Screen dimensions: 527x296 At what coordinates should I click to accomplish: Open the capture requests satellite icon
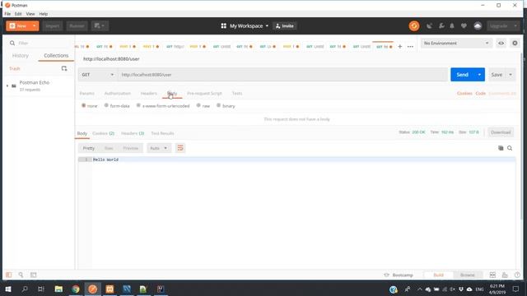pyautogui.click(x=429, y=25)
